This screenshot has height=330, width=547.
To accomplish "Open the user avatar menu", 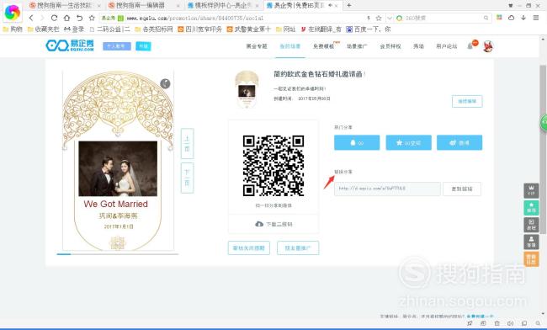I will click(488, 46).
